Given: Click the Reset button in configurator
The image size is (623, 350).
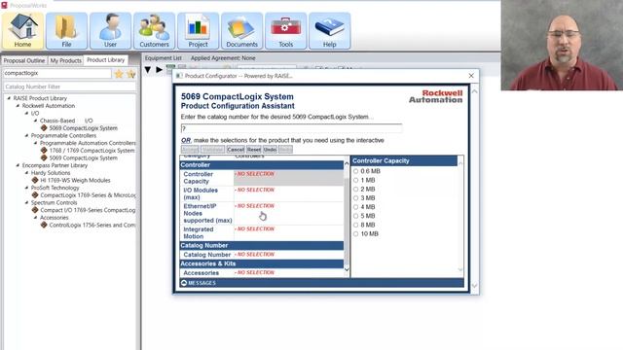Looking at the screenshot, I should pyautogui.click(x=254, y=150).
